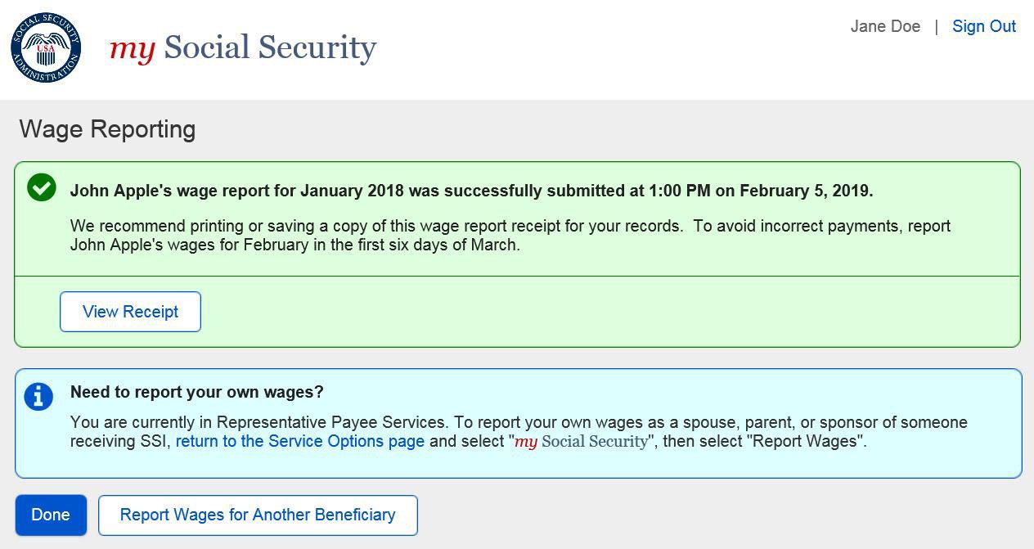Image resolution: width=1034 pixels, height=549 pixels.
Task: Click the word 'my' in the page header logo
Action: 132,47
